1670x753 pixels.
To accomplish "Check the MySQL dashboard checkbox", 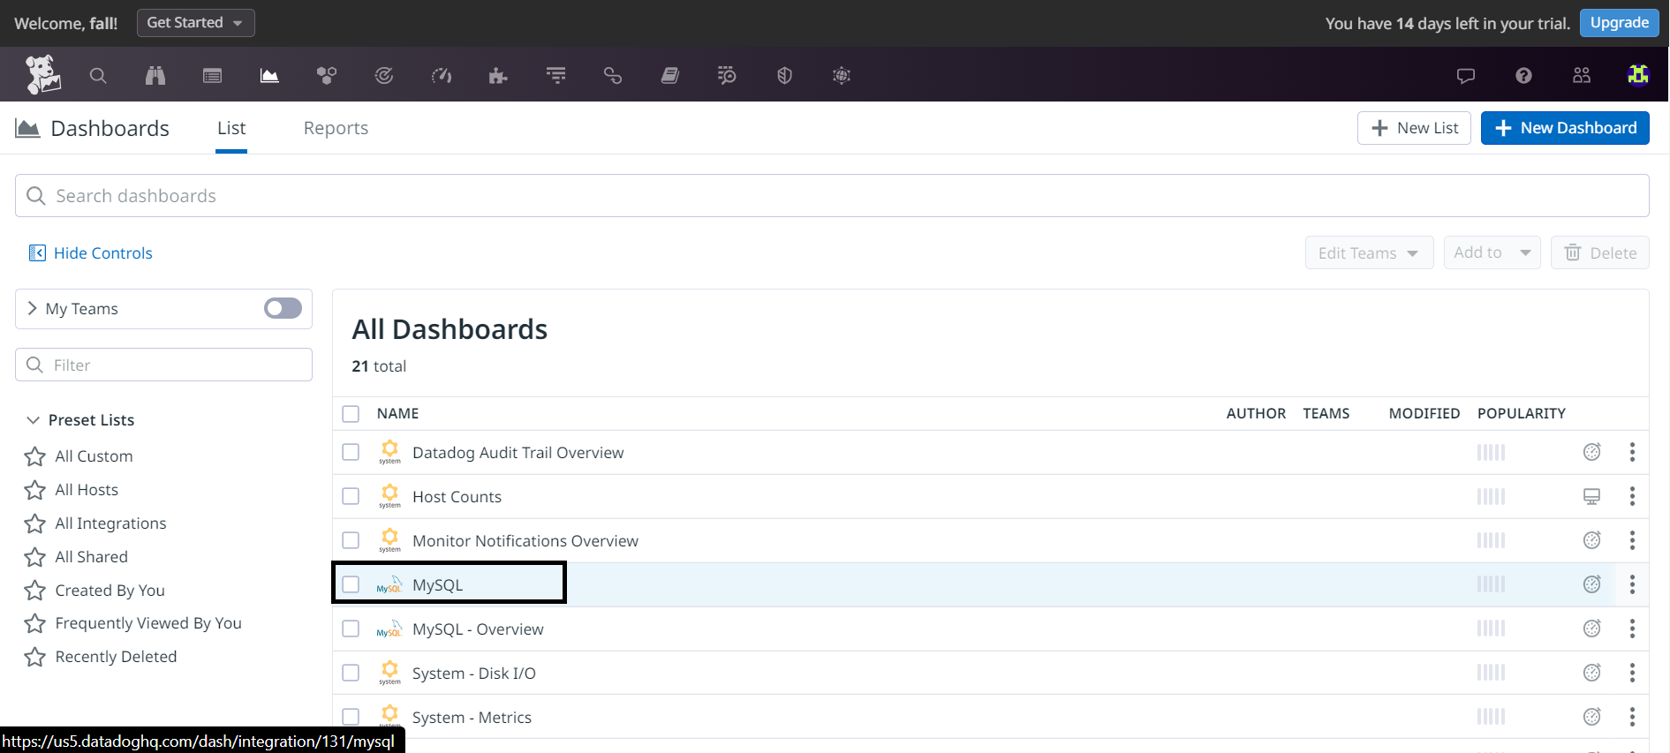I will tap(351, 584).
